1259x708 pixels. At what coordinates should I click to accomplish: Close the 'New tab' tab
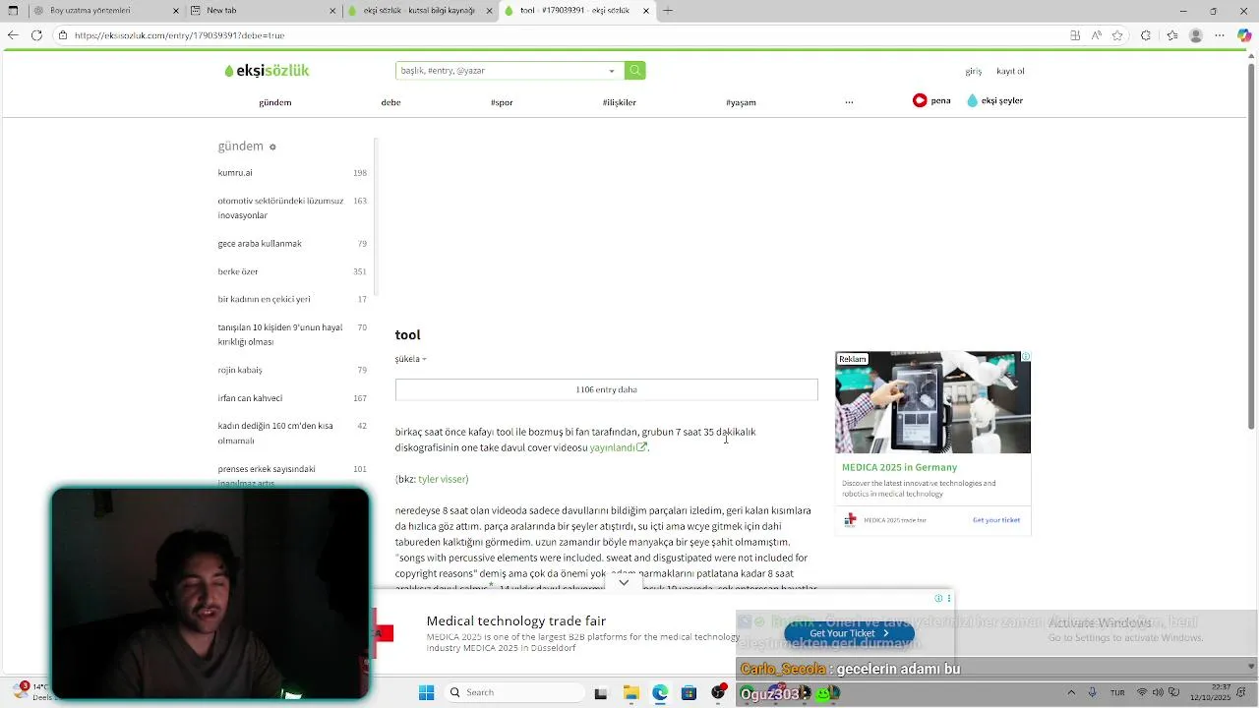[332, 11]
